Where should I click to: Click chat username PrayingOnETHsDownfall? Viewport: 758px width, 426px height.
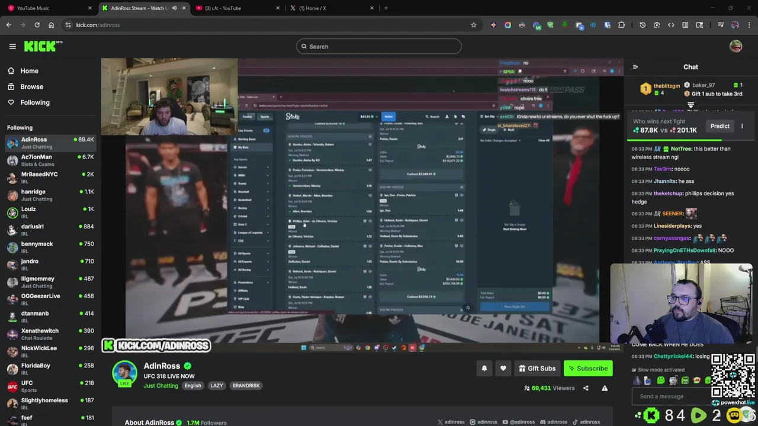click(685, 250)
